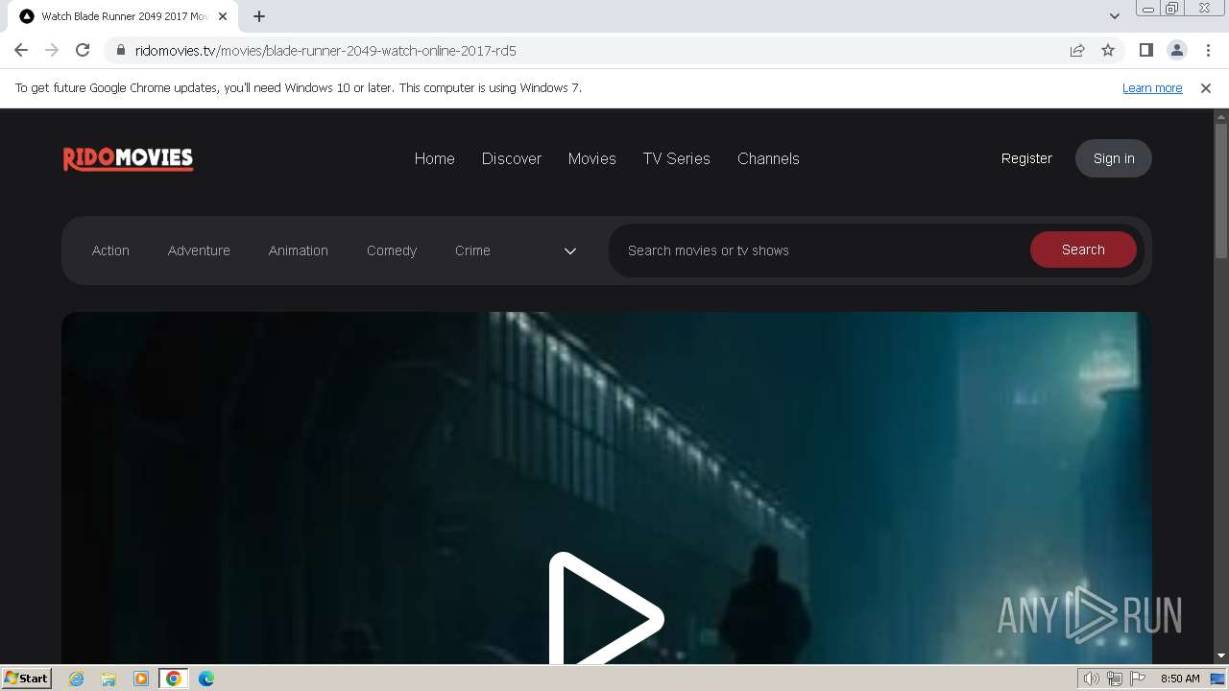This screenshot has height=691, width=1229.
Task: Click the page scrollbar up arrow
Action: point(1221,116)
